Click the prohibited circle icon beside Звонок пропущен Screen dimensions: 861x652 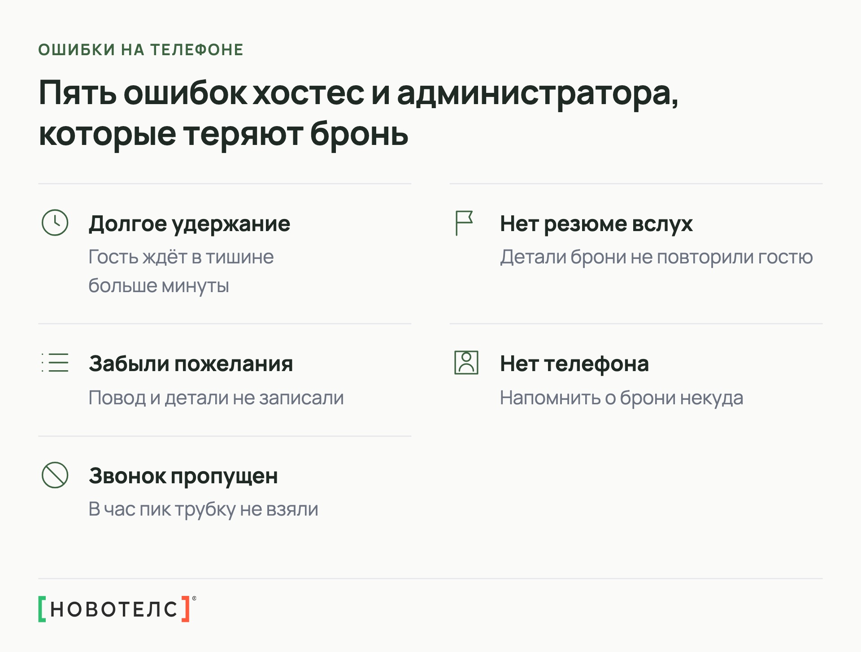tap(55, 475)
